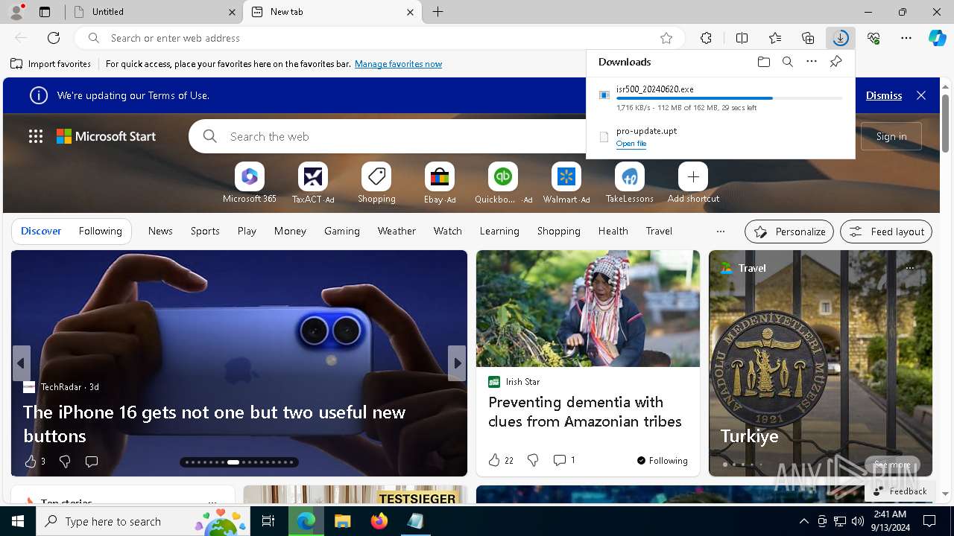Toggle Following for Irish Star
The image size is (954, 536).
point(663,461)
